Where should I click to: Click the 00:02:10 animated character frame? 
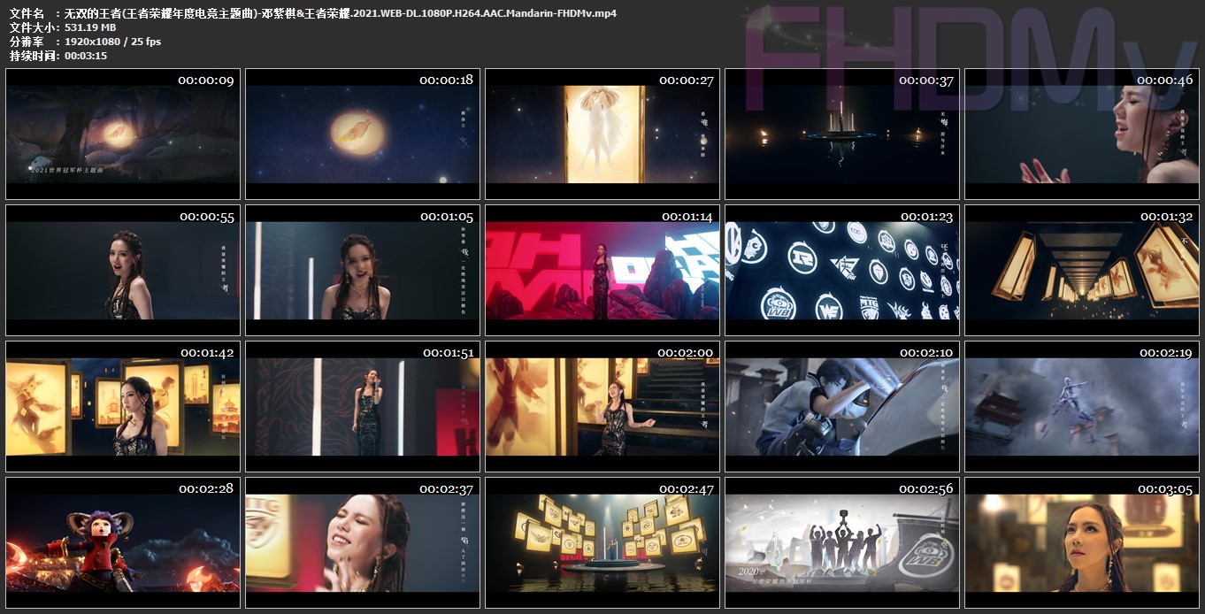(842, 407)
